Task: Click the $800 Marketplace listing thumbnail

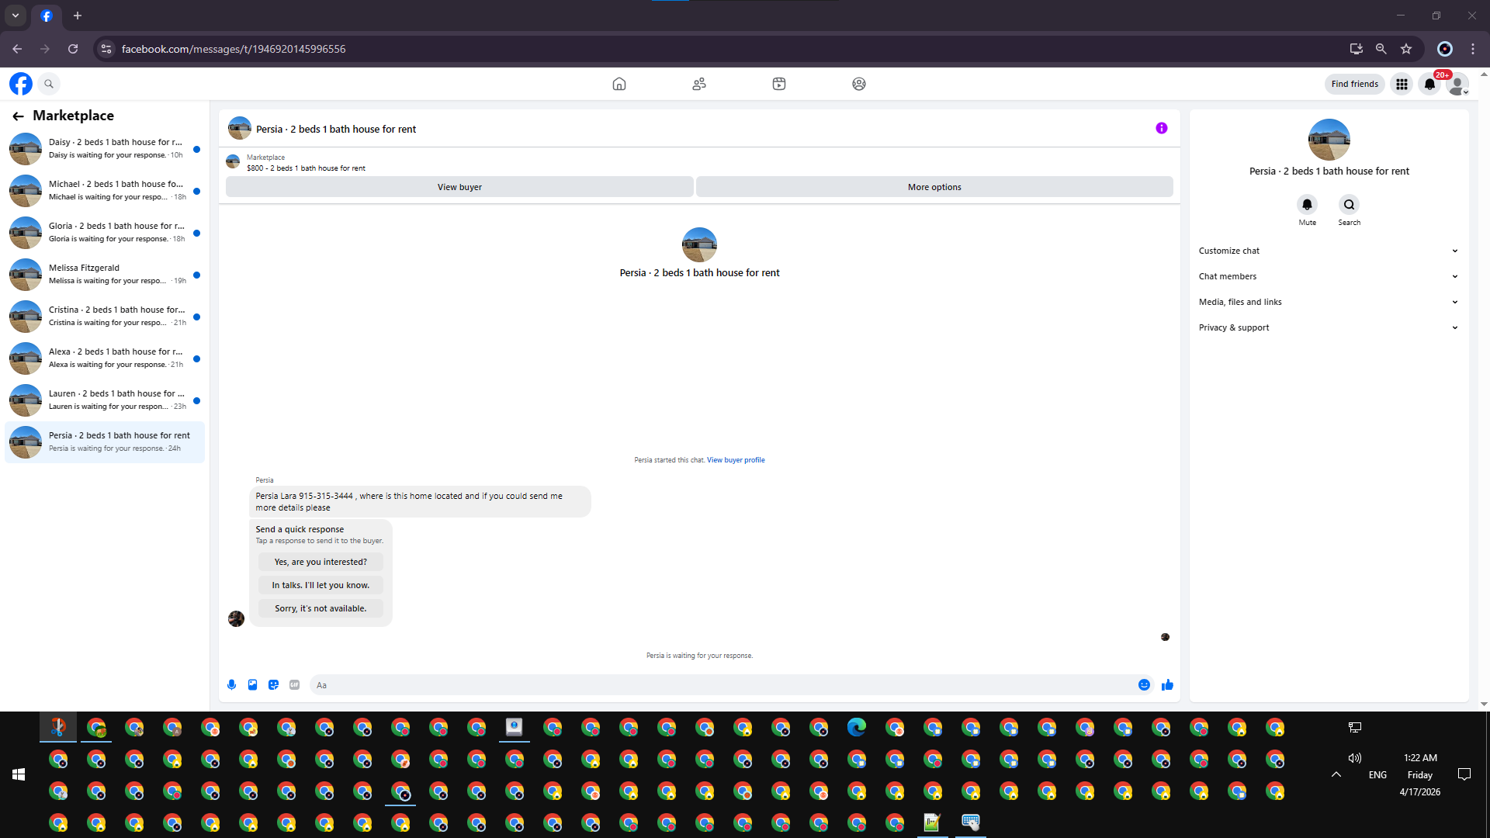Action: point(233,161)
